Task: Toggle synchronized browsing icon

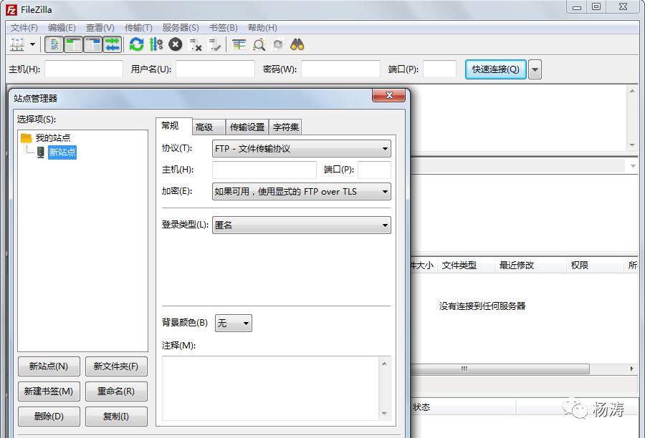Action: [x=278, y=44]
